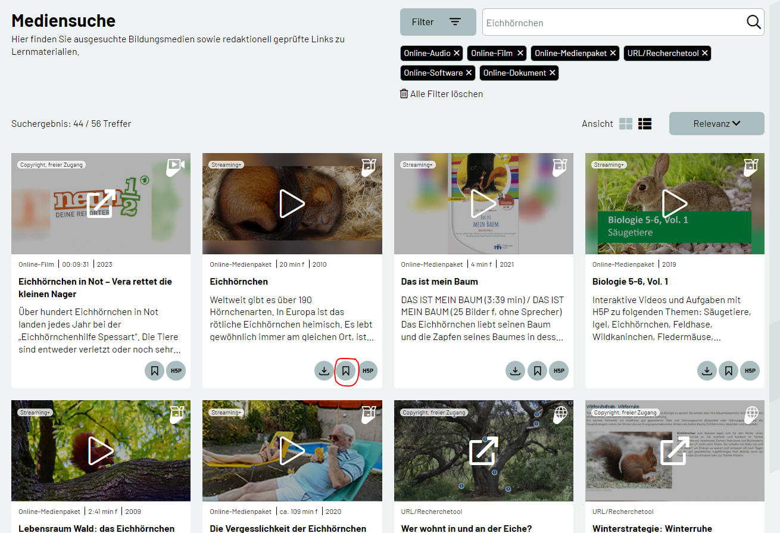Bookmark Biologie 5-6, Vol. 1
The width and height of the screenshot is (780, 533).
point(729,370)
